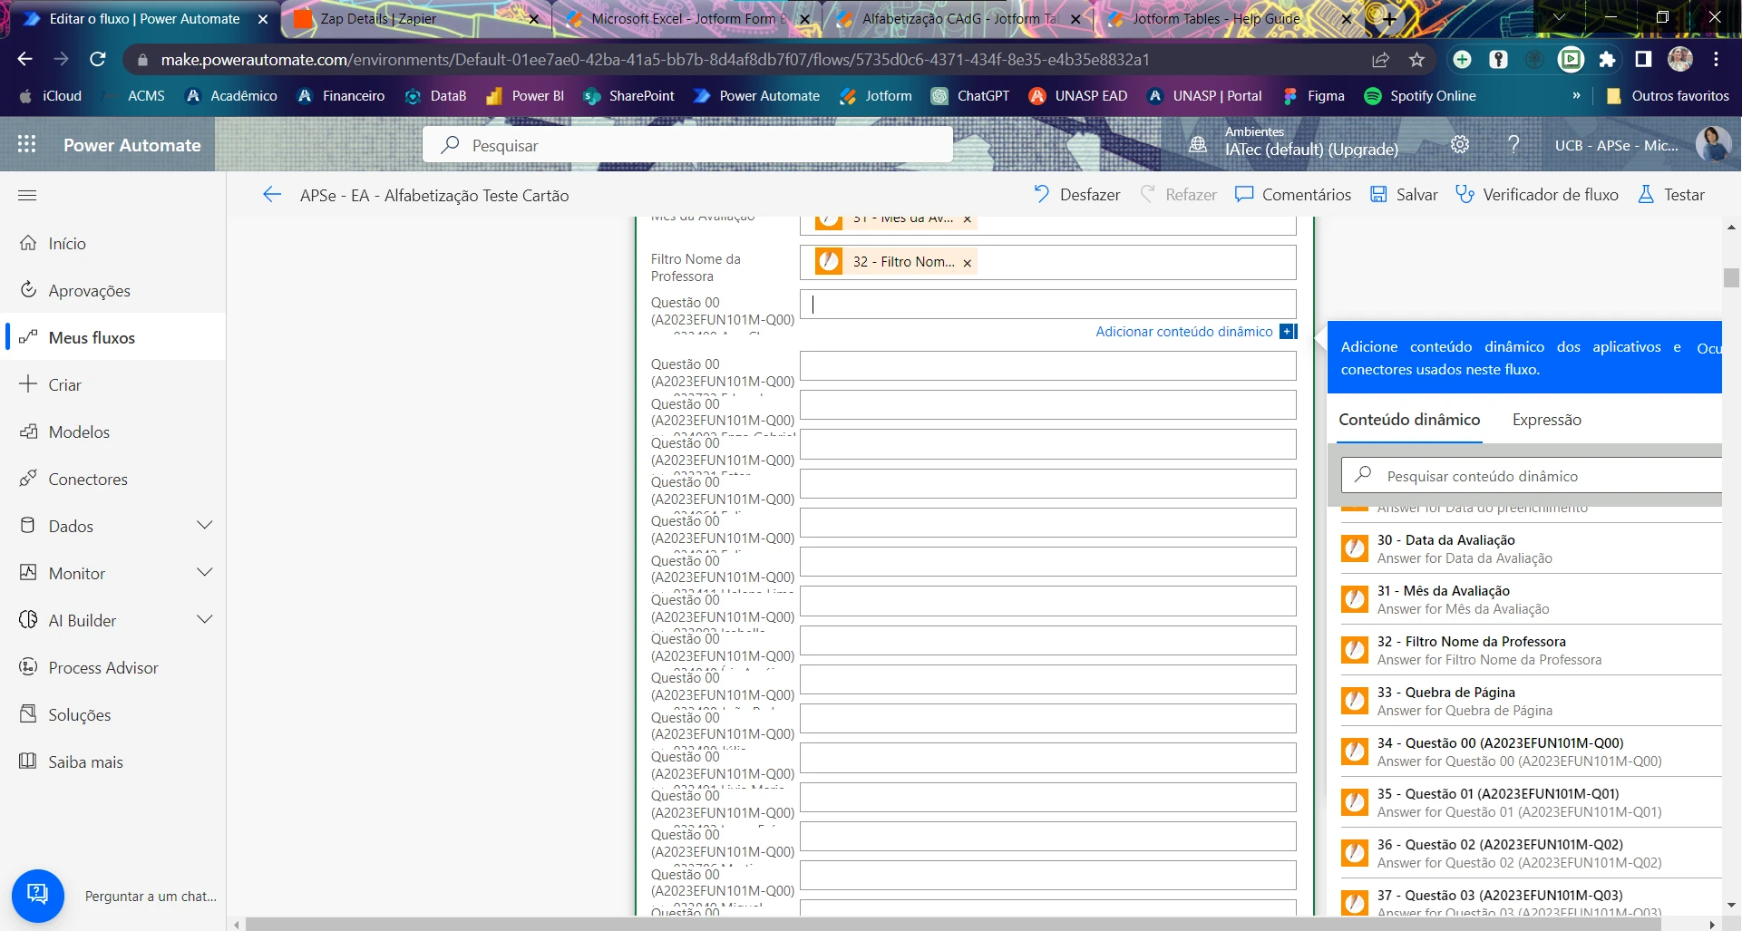The height and width of the screenshot is (931, 1742).
Task: Start a flow test with Testar icon
Action: tap(1646, 194)
